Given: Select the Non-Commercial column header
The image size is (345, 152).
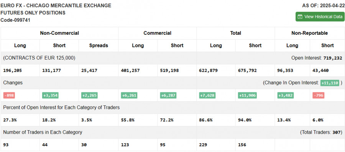Looking at the screenshot, I should pyautogui.click(x=59, y=33).
